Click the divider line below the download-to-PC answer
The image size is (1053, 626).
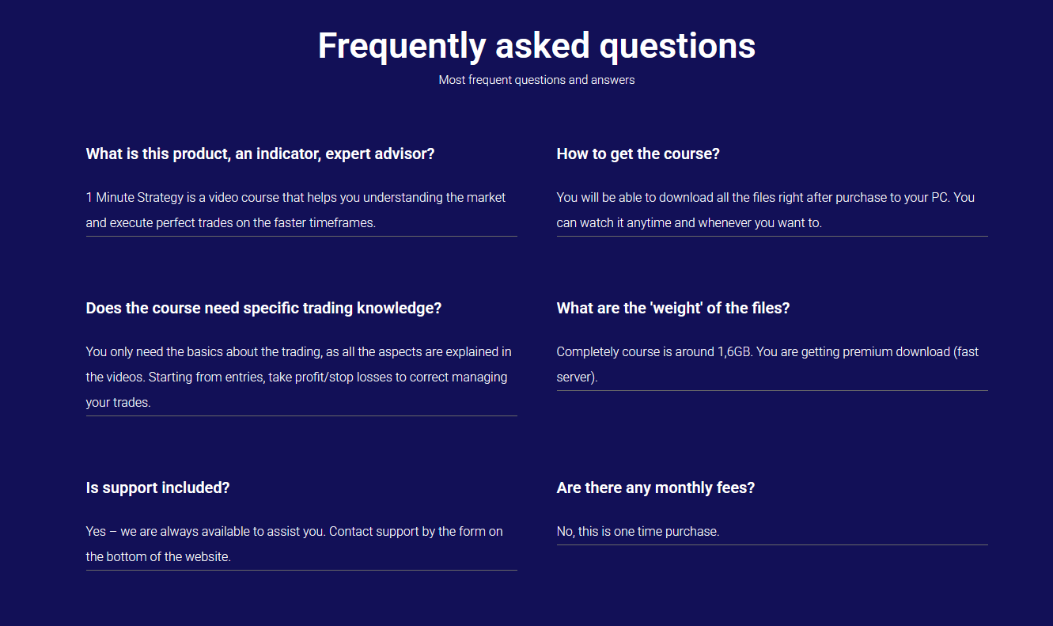point(772,236)
